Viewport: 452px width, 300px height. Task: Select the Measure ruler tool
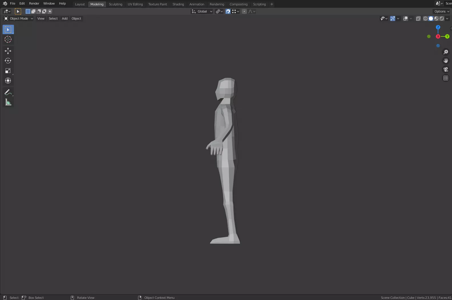[x=8, y=102]
